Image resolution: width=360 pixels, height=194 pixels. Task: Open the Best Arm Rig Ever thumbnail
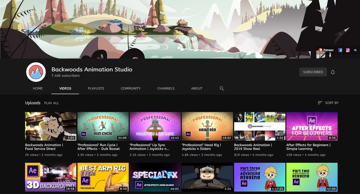[103, 177]
